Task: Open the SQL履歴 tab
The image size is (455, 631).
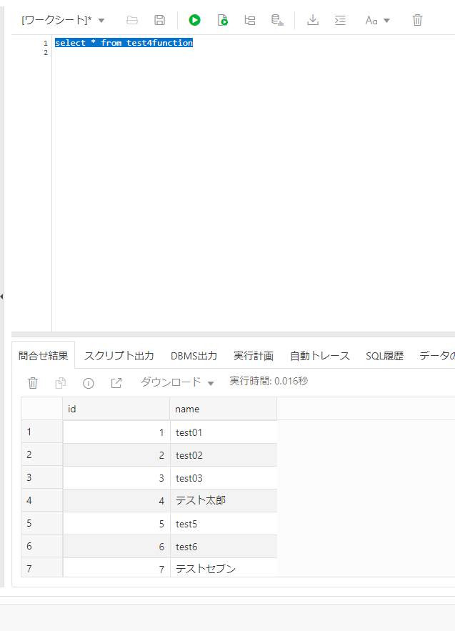Action: tap(384, 356)
